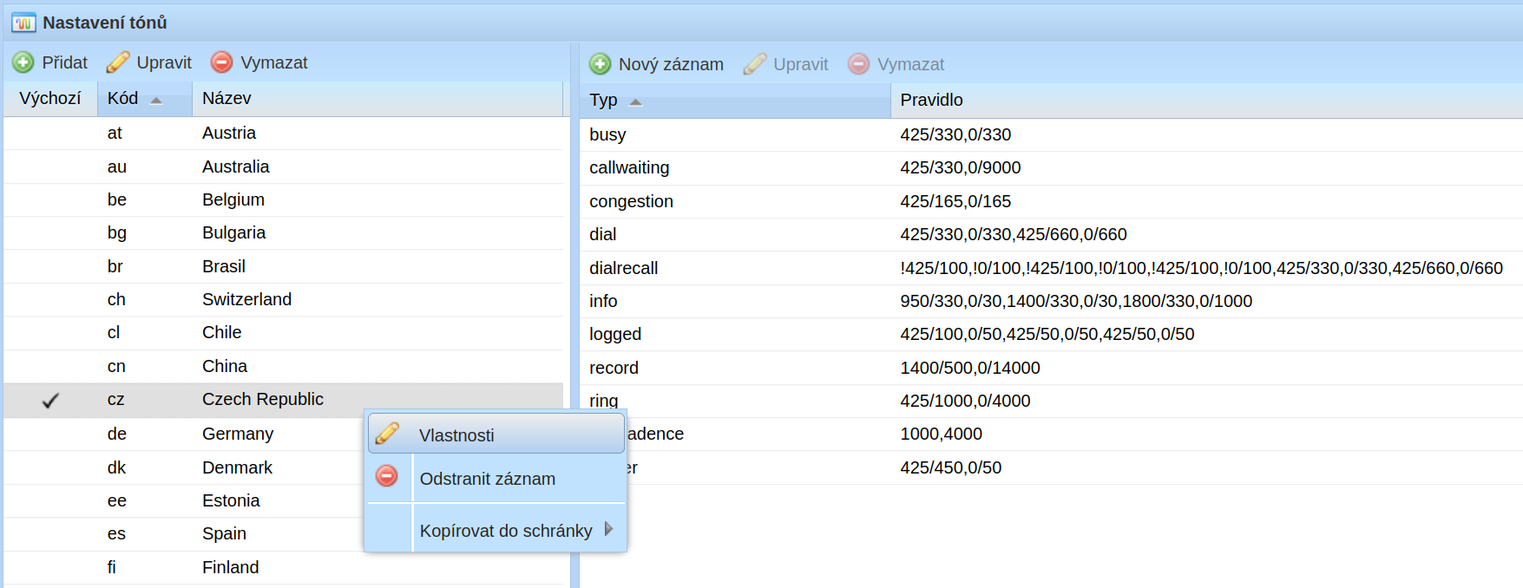Viewport: 1523px width, 588px height.
Task: Click the green plus Přidat icon
Action: pyautogui.click(x=23, y=62)
